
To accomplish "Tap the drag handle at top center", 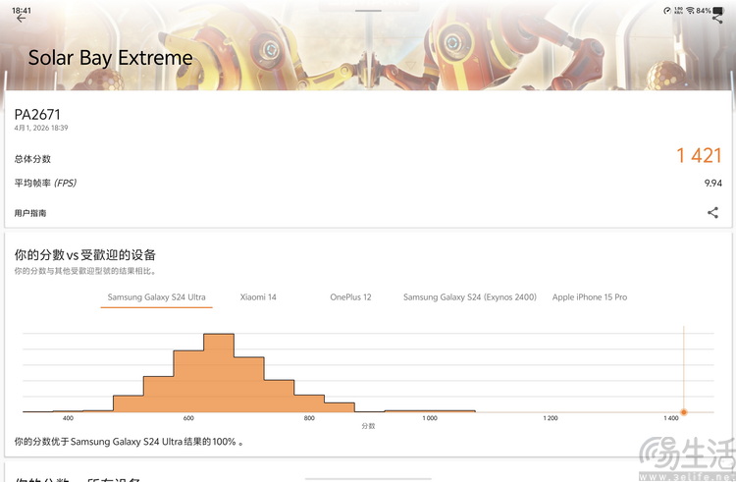I will 368,11.
